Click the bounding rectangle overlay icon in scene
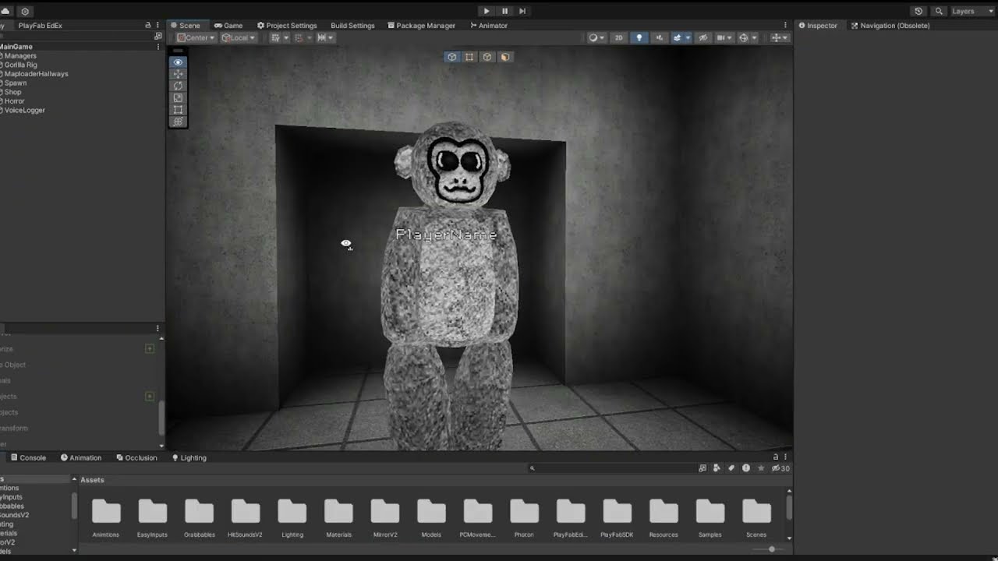This screenshot has height=561, width=998. point(469,57)
